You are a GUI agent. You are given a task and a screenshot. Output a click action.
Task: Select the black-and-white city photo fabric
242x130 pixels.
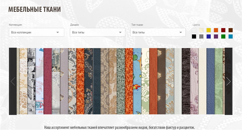[31, 81]
